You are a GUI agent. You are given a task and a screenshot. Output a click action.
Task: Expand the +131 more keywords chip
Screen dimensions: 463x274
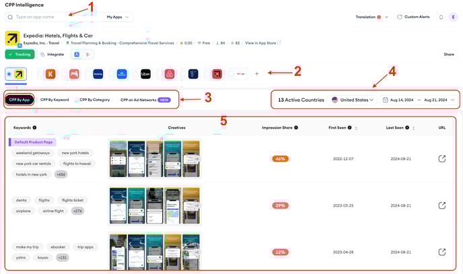coord(63,257)
